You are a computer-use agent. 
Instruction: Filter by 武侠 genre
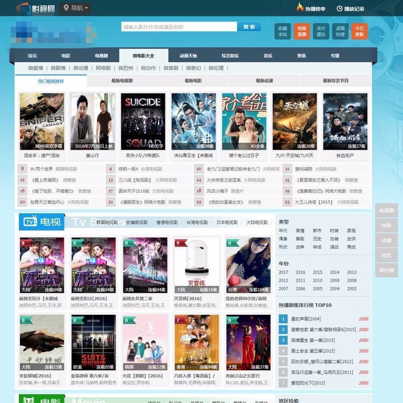351,239
